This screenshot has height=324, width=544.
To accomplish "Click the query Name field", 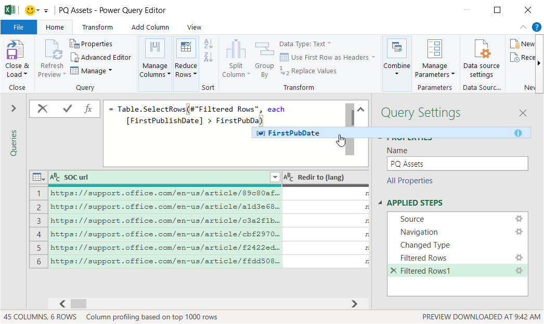I will (457, 164).
